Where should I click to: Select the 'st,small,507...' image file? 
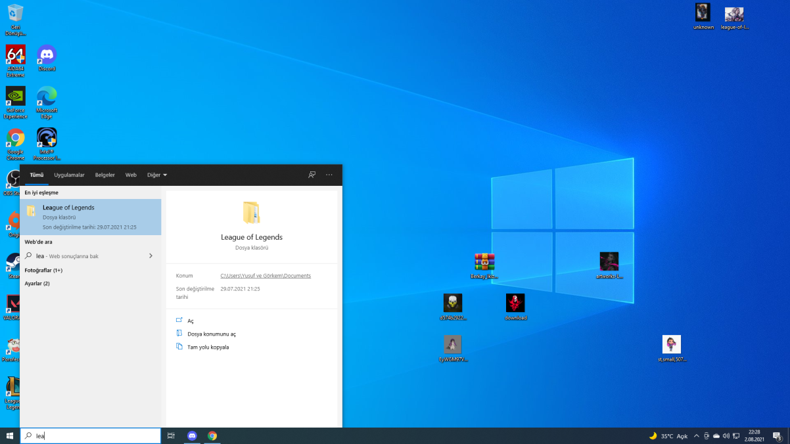pyautogui.click(x=672, y=349)
